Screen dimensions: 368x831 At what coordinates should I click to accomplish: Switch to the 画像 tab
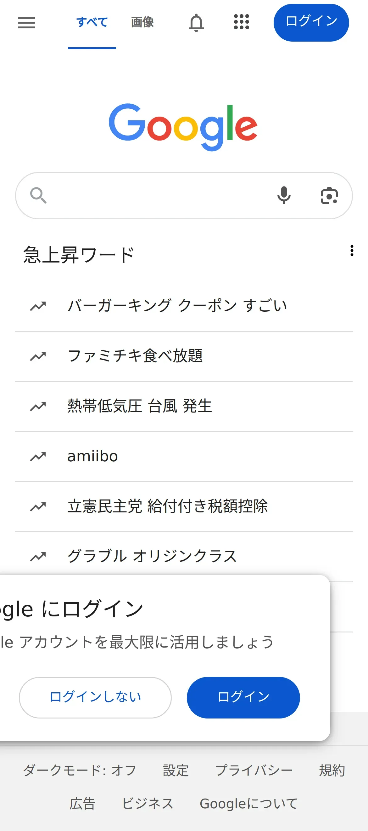(142, 22)
